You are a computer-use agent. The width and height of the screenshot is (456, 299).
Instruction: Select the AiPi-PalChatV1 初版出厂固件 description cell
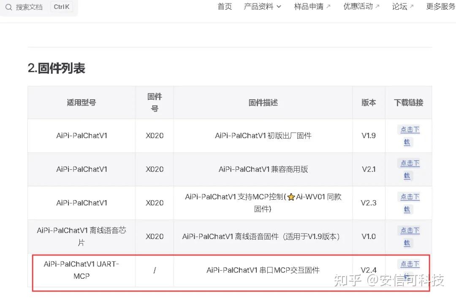click(263, 136)
